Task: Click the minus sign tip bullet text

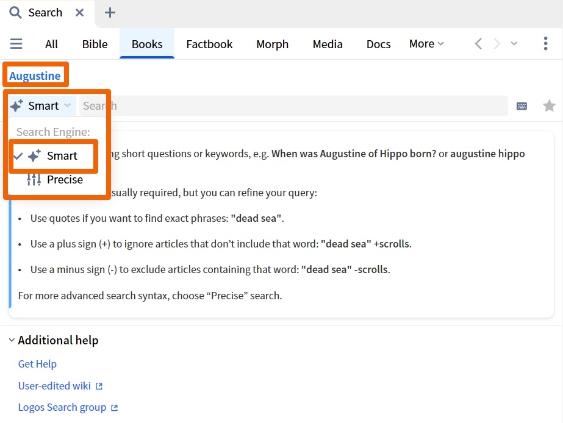Action: point(210,269)
